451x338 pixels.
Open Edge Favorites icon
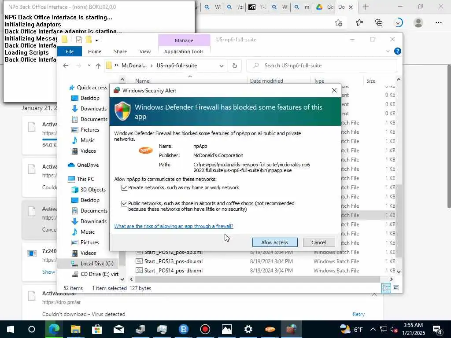pos(359,22)
